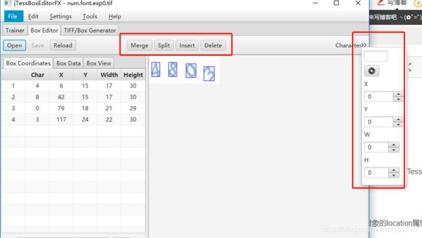Click the Split button
Screen dimensions: 422x238
click(x=164, y=45)
